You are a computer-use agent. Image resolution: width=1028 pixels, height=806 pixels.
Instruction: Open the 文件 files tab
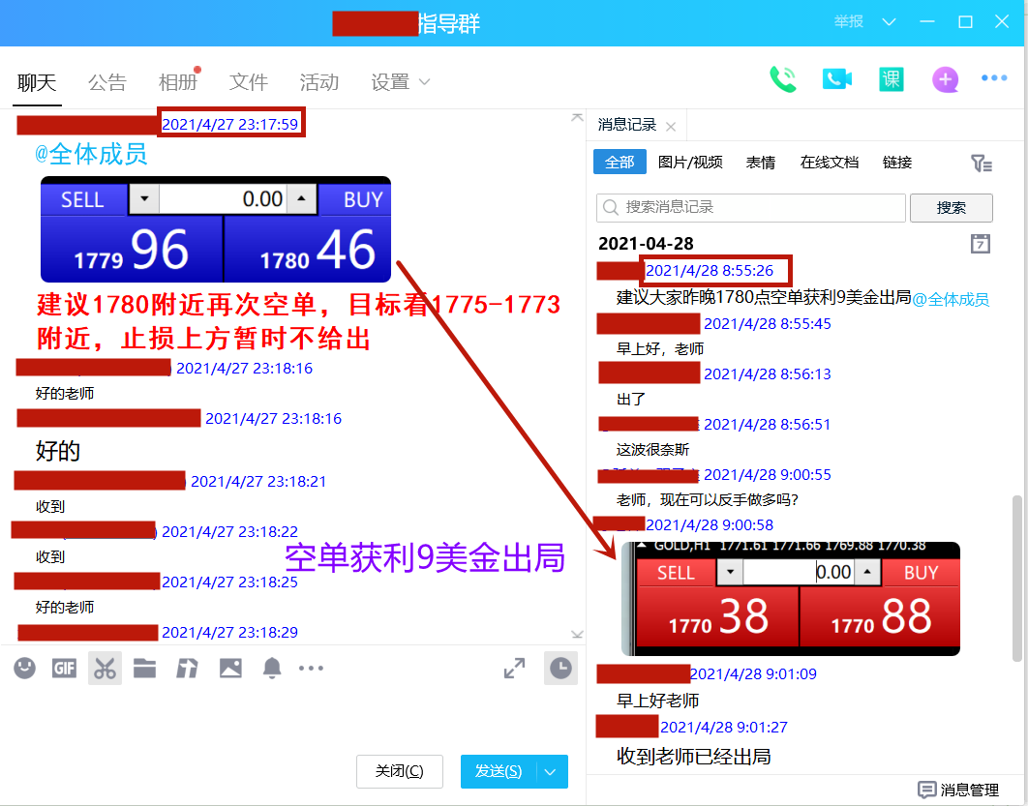249,82
